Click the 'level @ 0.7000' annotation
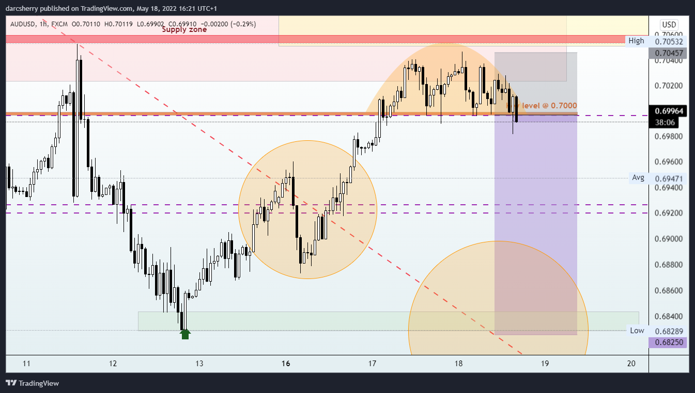The width and height of the screenshot is (695, 393). tap(549, 105)
